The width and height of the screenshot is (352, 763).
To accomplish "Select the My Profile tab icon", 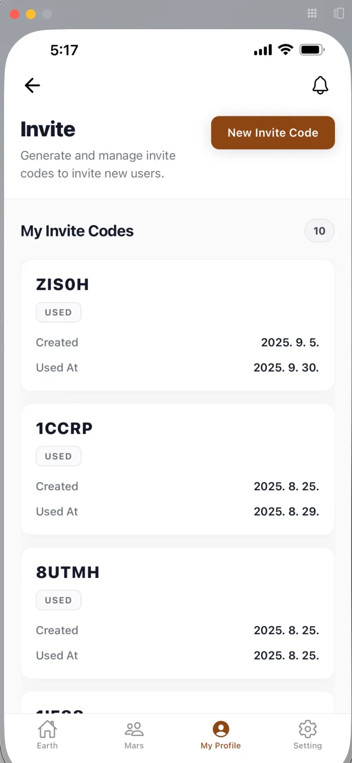I will pyautogui.click(x=221, y=729).
